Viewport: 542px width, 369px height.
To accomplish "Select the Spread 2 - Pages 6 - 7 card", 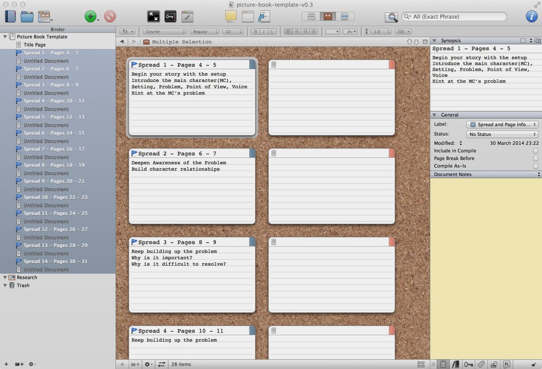I will (x=192, y=186).
